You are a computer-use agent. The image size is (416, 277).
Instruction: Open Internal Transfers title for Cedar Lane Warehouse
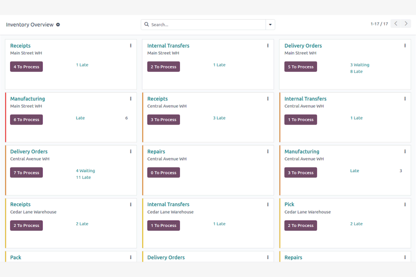coord(168,204)
